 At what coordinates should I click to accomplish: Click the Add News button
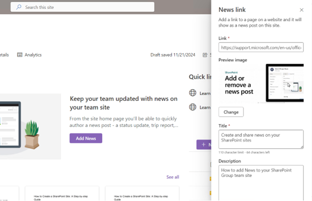click(x=86, y=138)
